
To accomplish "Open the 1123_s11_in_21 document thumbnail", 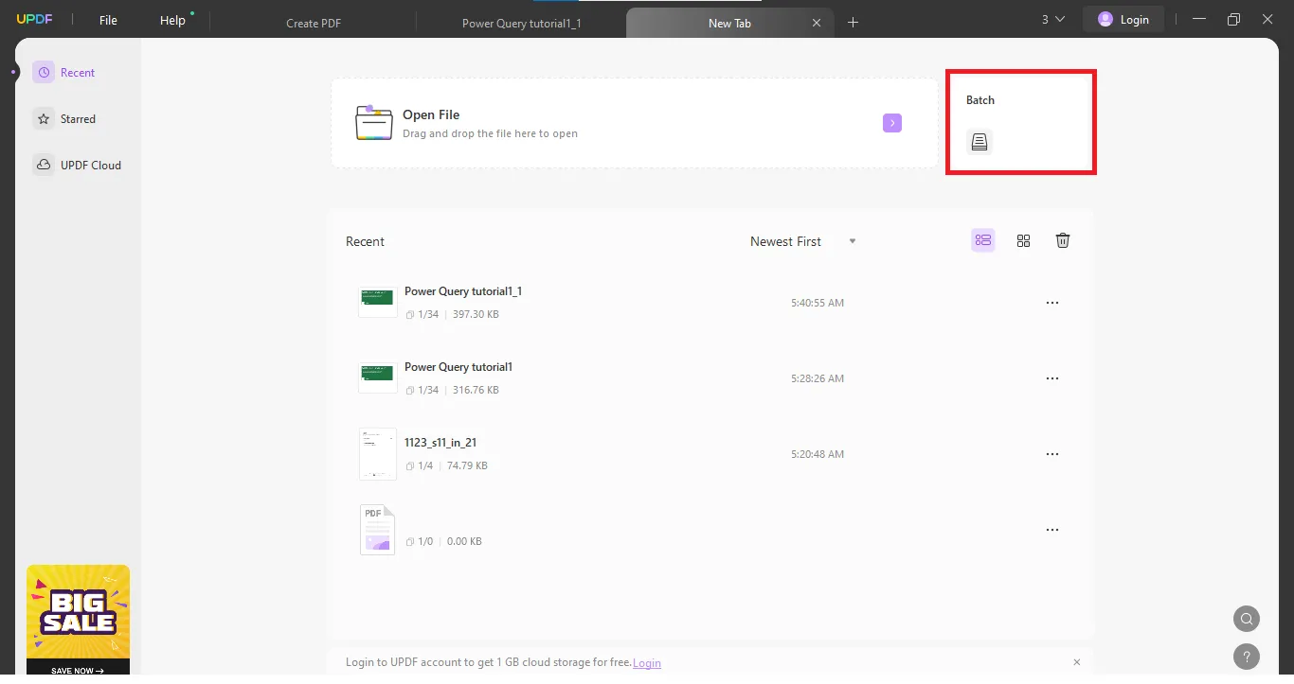I will 377,453.
